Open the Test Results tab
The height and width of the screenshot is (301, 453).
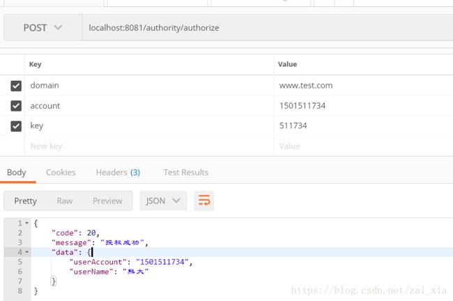186,173
